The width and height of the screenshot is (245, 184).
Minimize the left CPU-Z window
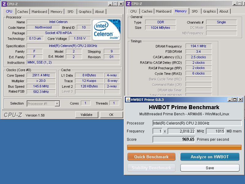(x=110, y=4)
